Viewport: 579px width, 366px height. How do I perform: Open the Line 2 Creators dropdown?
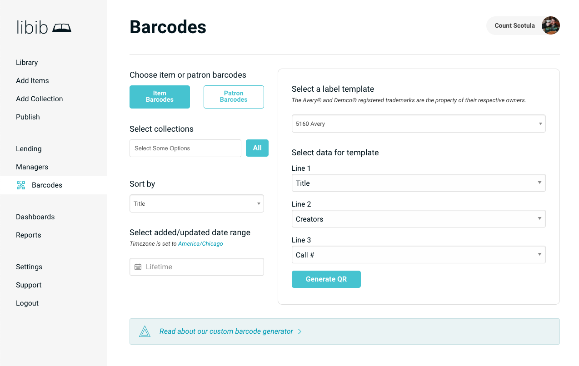click(418, 218)
